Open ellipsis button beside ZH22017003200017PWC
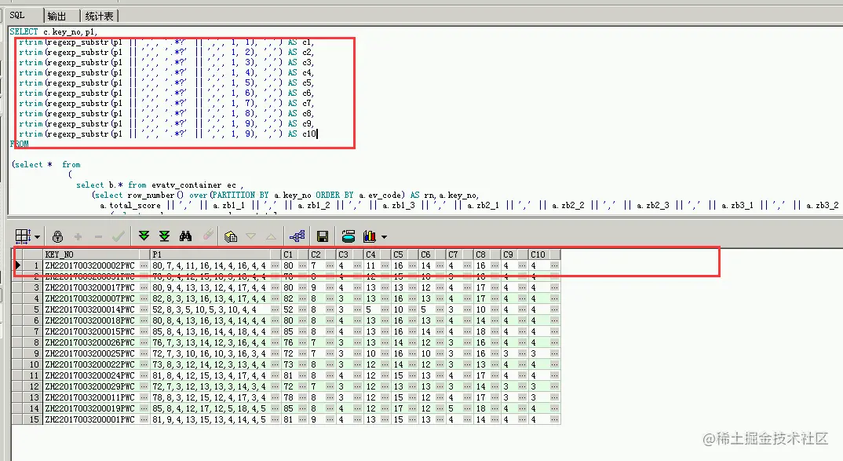This screenshot has height=461, width=843. (x=144, y=287)
